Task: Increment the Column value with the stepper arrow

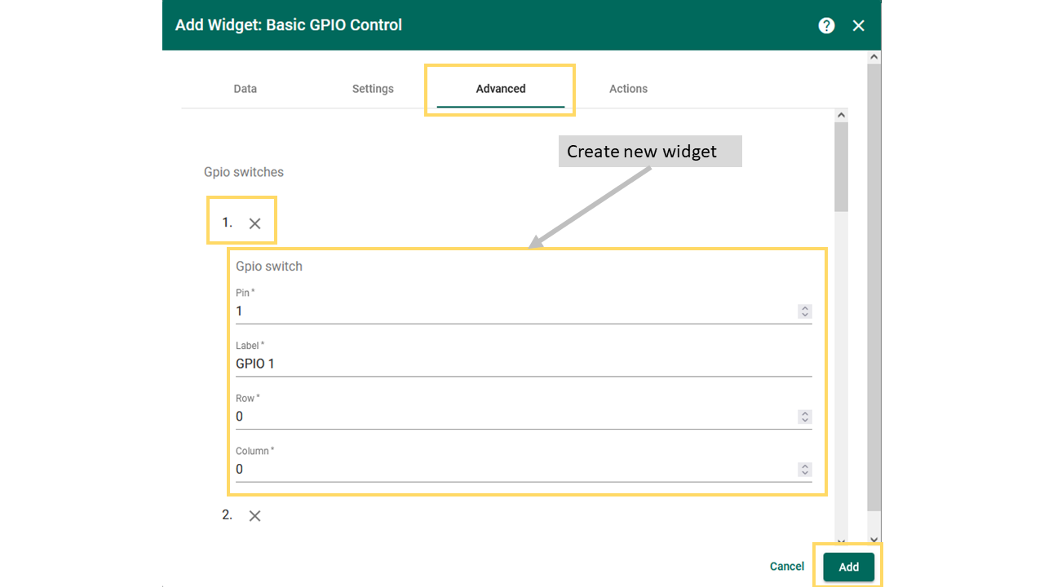Action: coord(805,466)
